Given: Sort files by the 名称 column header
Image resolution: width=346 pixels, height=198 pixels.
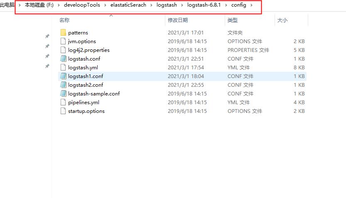Looking at the screenshot, I should 64,20.
